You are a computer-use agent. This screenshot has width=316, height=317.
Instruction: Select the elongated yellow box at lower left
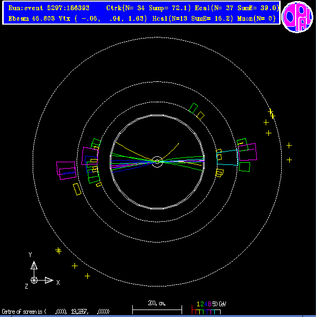(x=77, y=189)
